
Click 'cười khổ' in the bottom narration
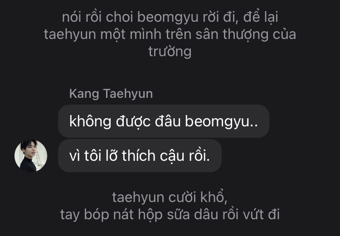click(196, 197)
